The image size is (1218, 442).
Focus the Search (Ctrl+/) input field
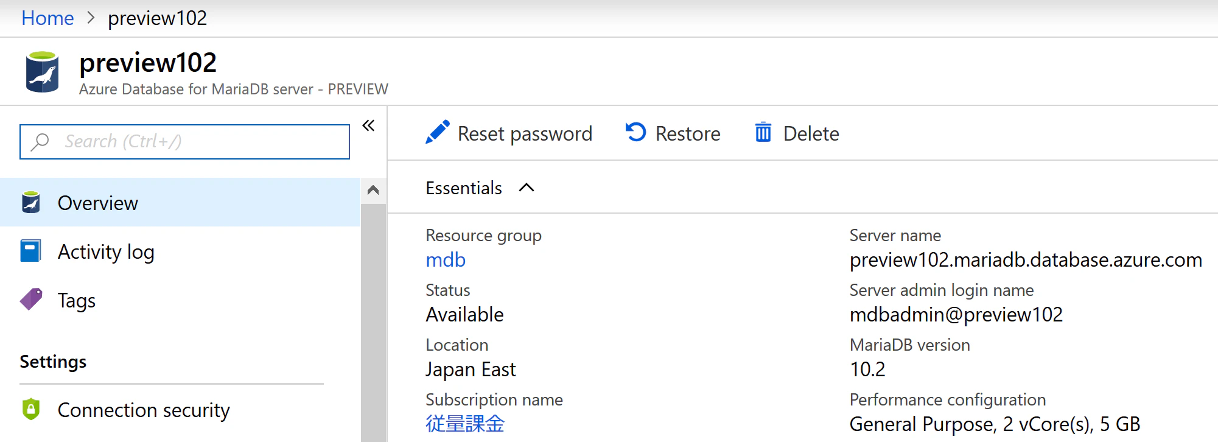(x=184, y=142)
